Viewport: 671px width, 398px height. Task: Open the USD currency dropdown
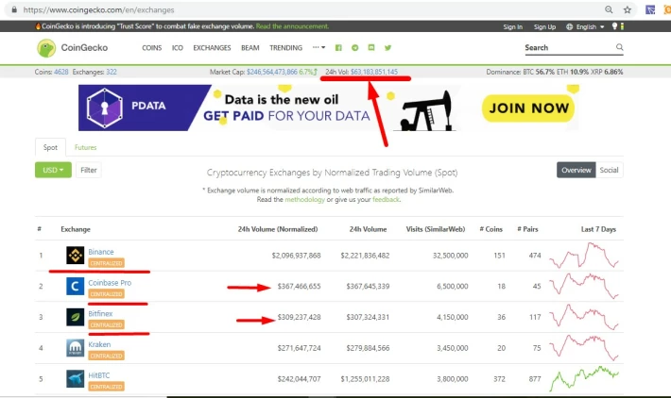pos(53,170)
